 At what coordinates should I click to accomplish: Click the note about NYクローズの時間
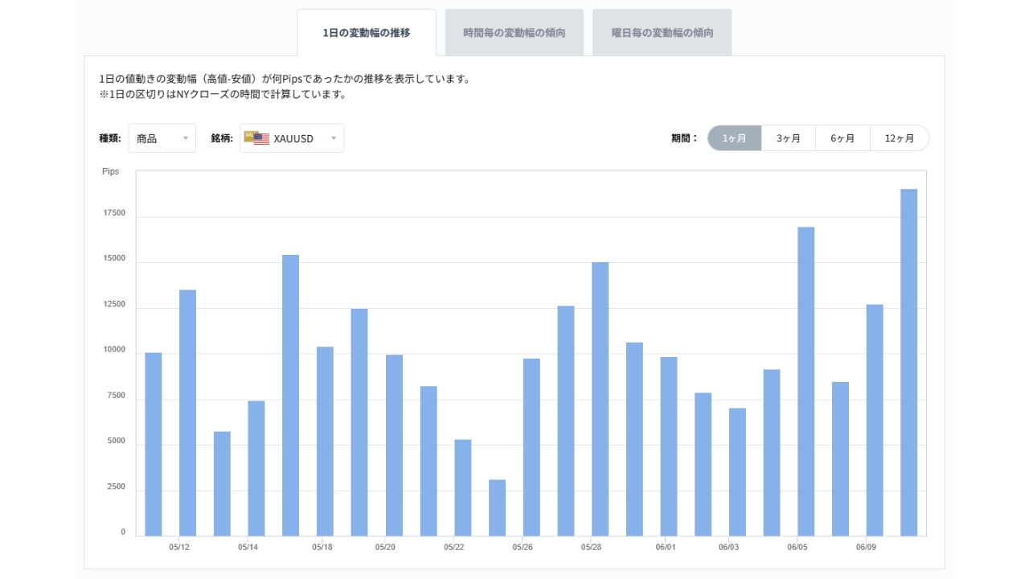[x=223, y=94]
